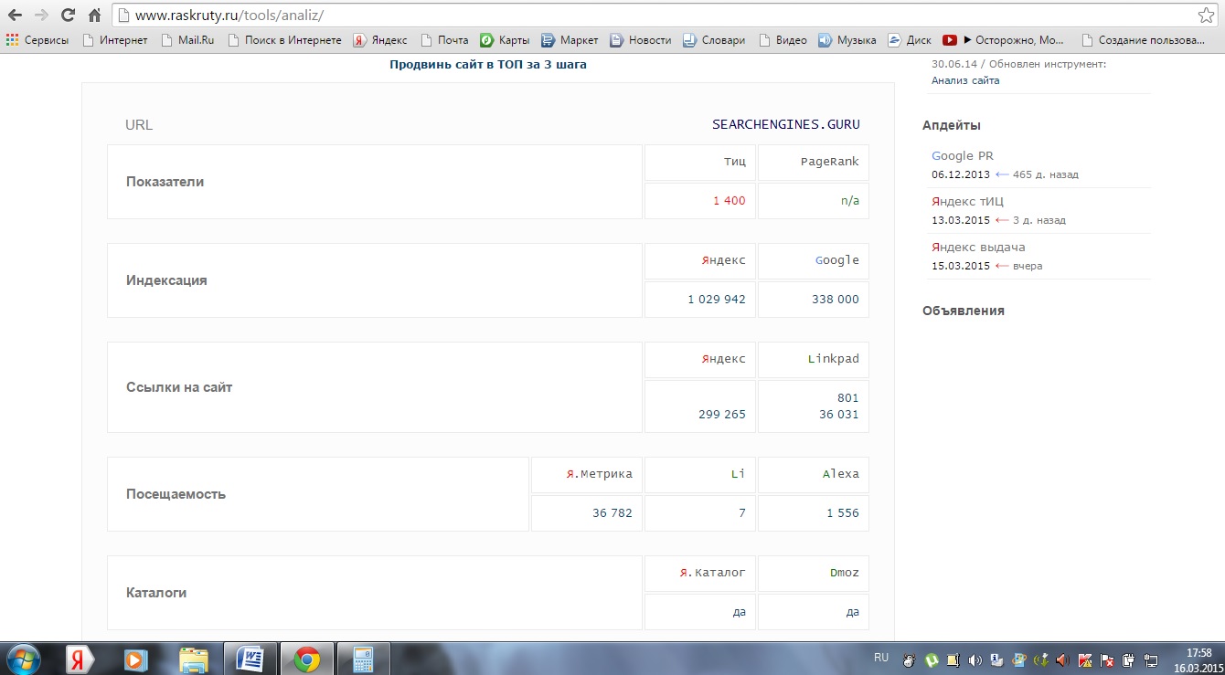Open the Mail.Ru bookmark
The width and height of the screenshot is (1225, 675).
pyautogui.click(x=187, y=40)
